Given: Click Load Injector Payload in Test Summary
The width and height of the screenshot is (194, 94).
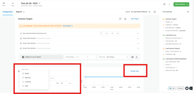Looking at the screenshot, I should (x=172, y=48).
